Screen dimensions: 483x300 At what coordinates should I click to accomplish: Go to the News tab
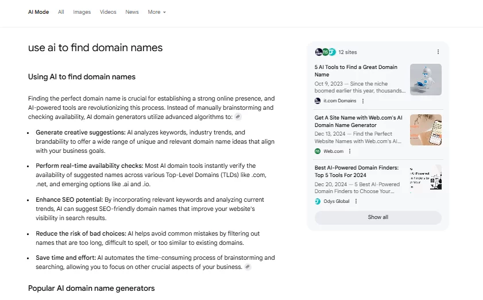click(x=132, y=12)
